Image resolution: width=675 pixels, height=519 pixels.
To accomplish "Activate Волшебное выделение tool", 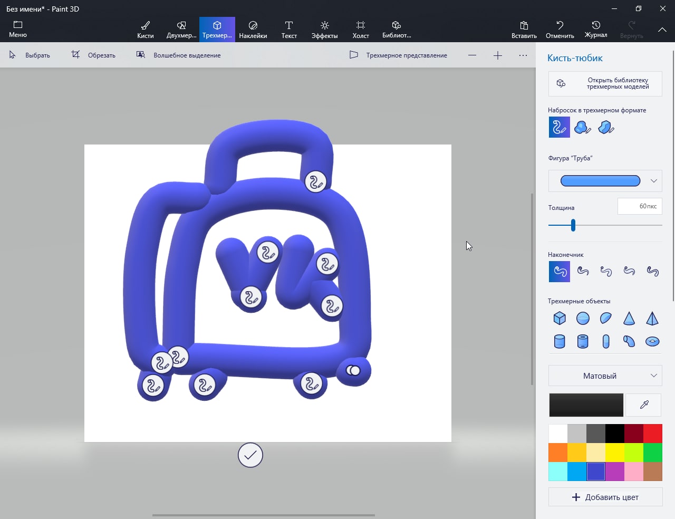I will coord(178,55).
